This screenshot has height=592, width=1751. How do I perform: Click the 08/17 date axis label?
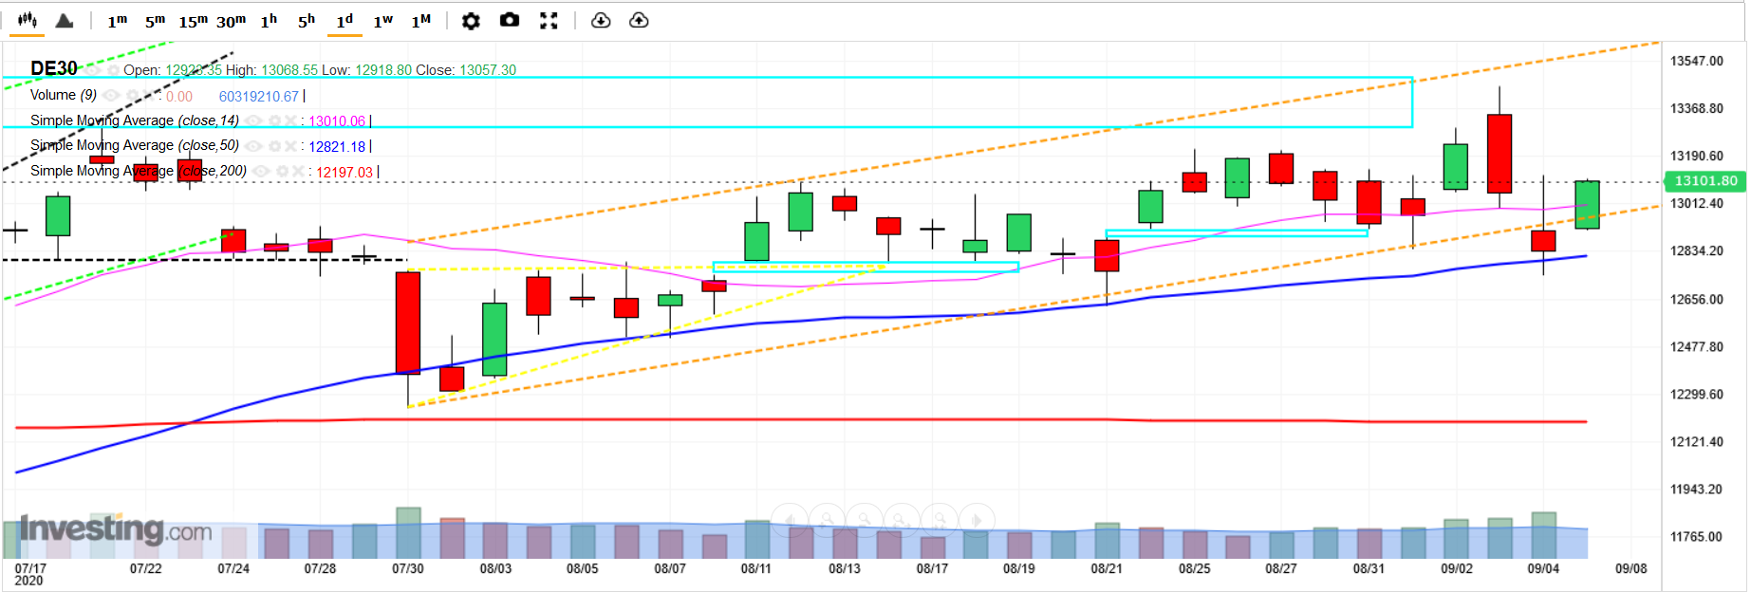tap(932, 568)
